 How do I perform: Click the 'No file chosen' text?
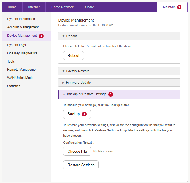coord(103,151)
